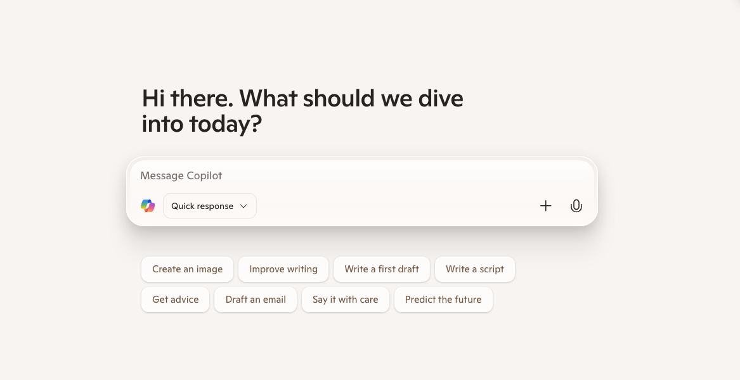Image resolution: width=740 pixels, height=380 pixels.
Task: Click the colorful Copilot logo icon
Action: [x=148, y=206]
